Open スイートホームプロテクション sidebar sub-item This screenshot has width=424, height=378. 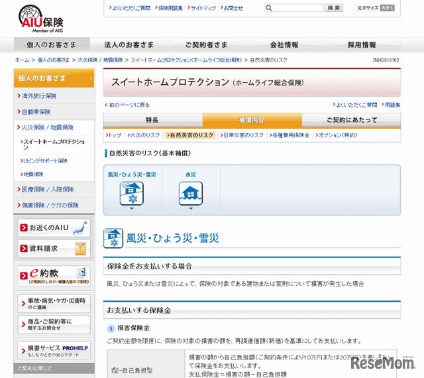54,145
